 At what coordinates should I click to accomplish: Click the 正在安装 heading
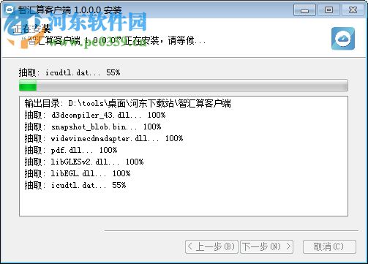coord(31,29)
